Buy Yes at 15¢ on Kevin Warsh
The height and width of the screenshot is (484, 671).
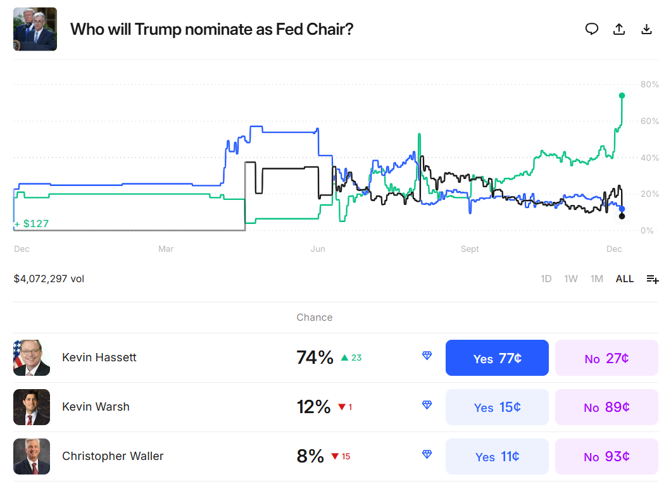497,407
